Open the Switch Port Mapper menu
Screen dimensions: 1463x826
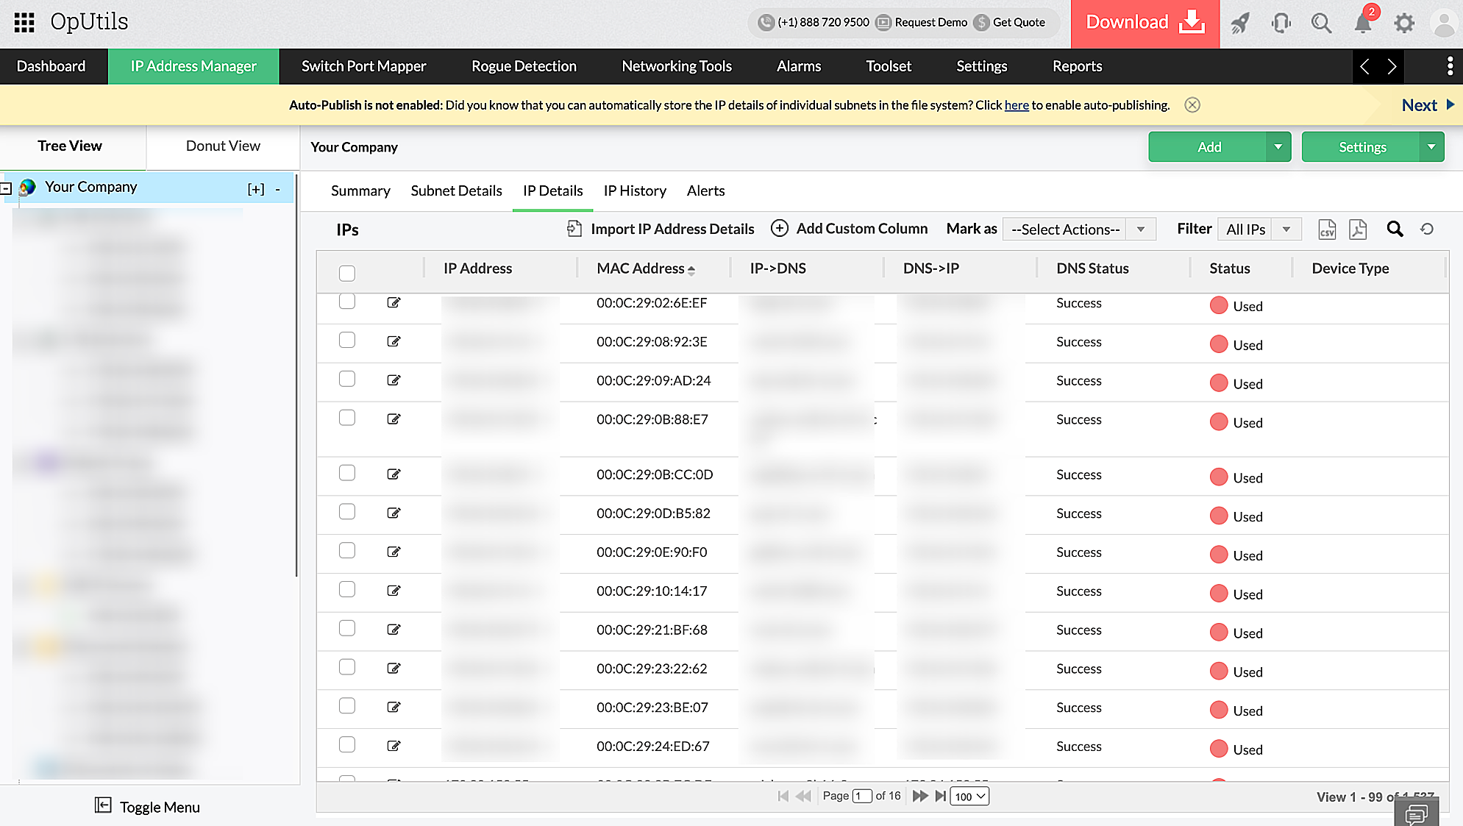(363, 66)
